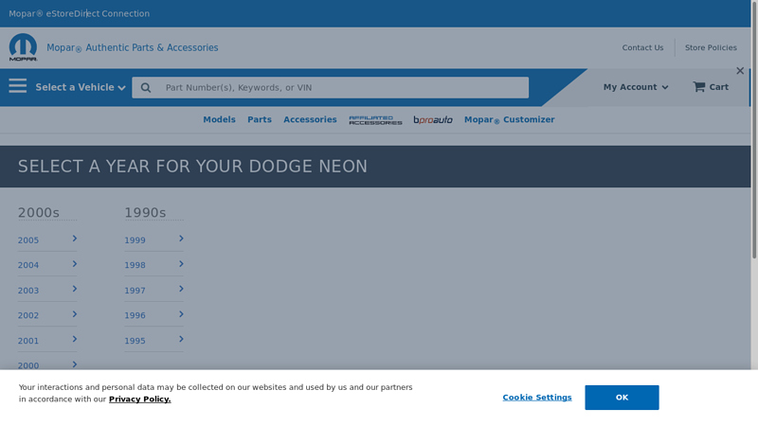This screenshot has width=758, height=426.
Task: Click the Mopar logo
Action: click(x=23, y=46)
